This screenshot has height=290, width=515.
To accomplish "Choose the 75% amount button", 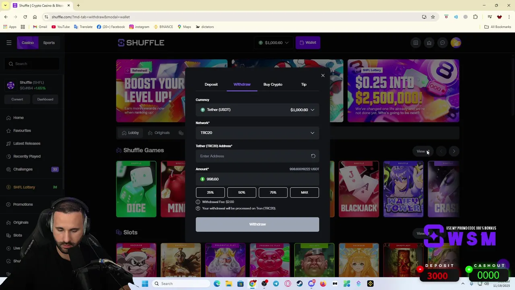I will (x=273, y=193).
